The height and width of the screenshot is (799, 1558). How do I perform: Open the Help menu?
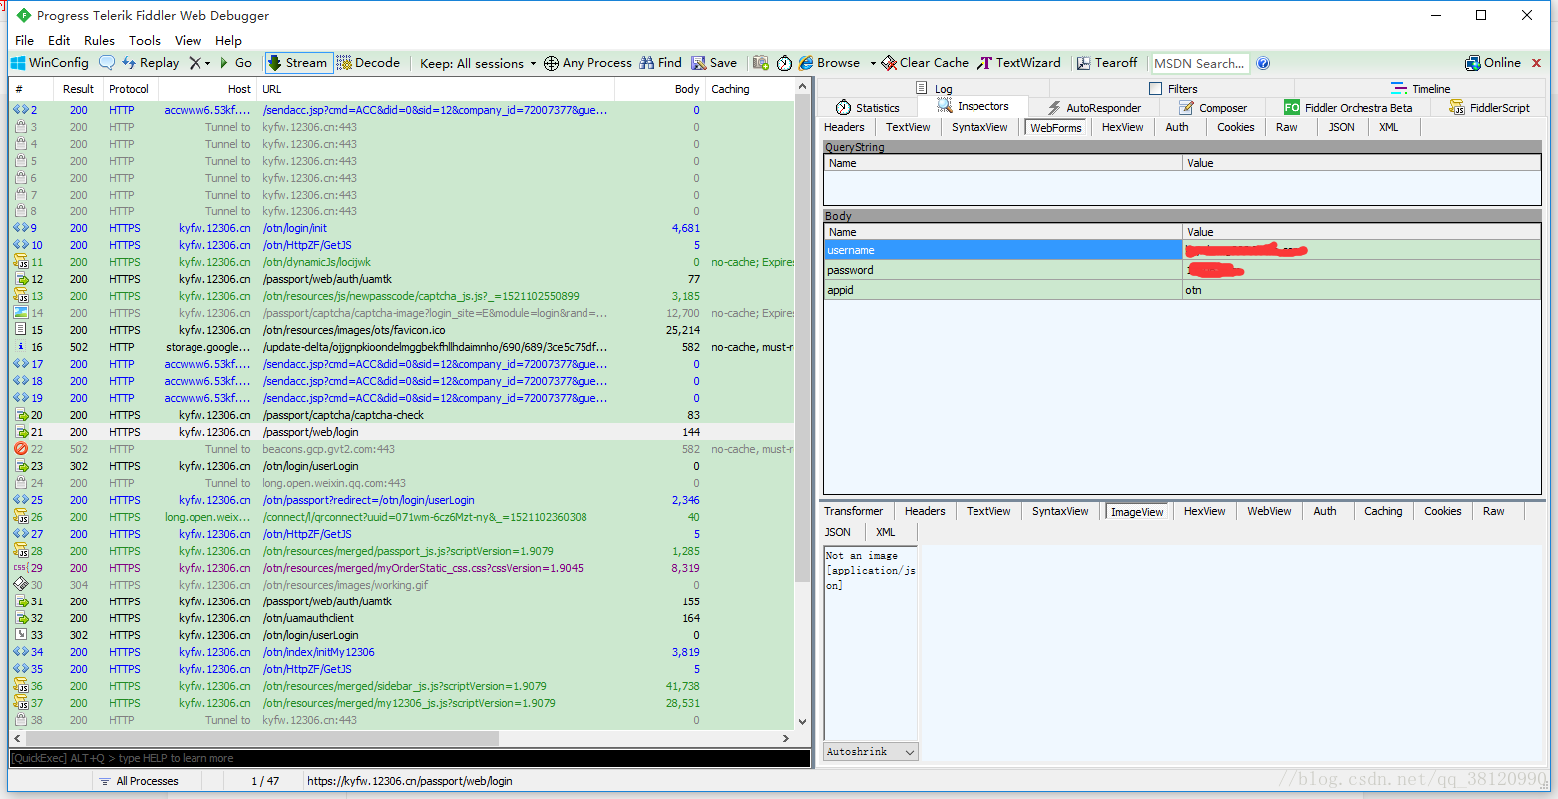pyautogui.click(x=228, y=40)
